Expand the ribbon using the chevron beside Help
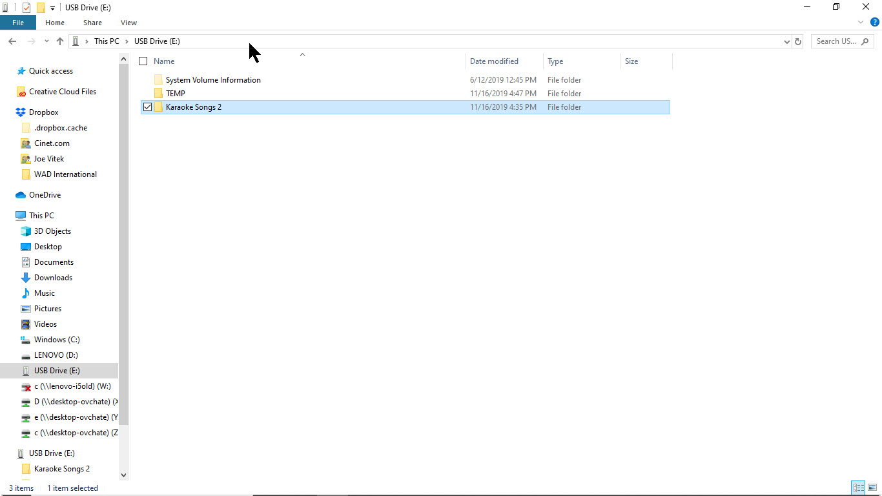Image resolution: width=882 pixels, height=496 pixels. pos(861,22)
